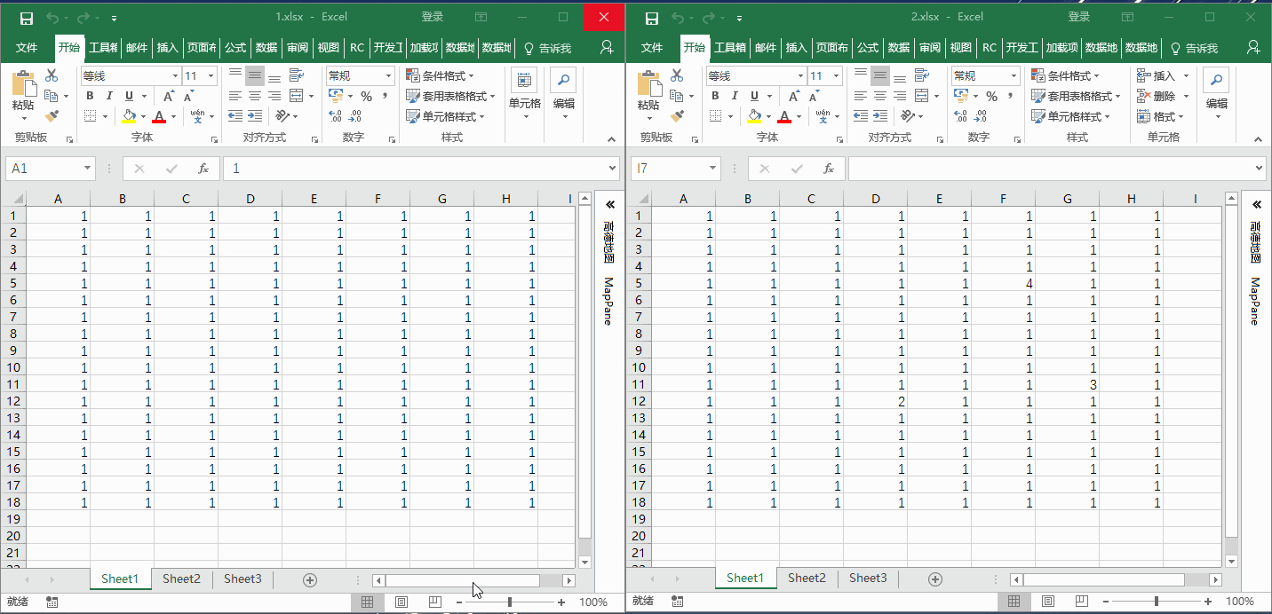Viewport: 1272px width, 614px height.
Task: Click the formula bar input in 1.xlsx
Action: tap(416, 168)
